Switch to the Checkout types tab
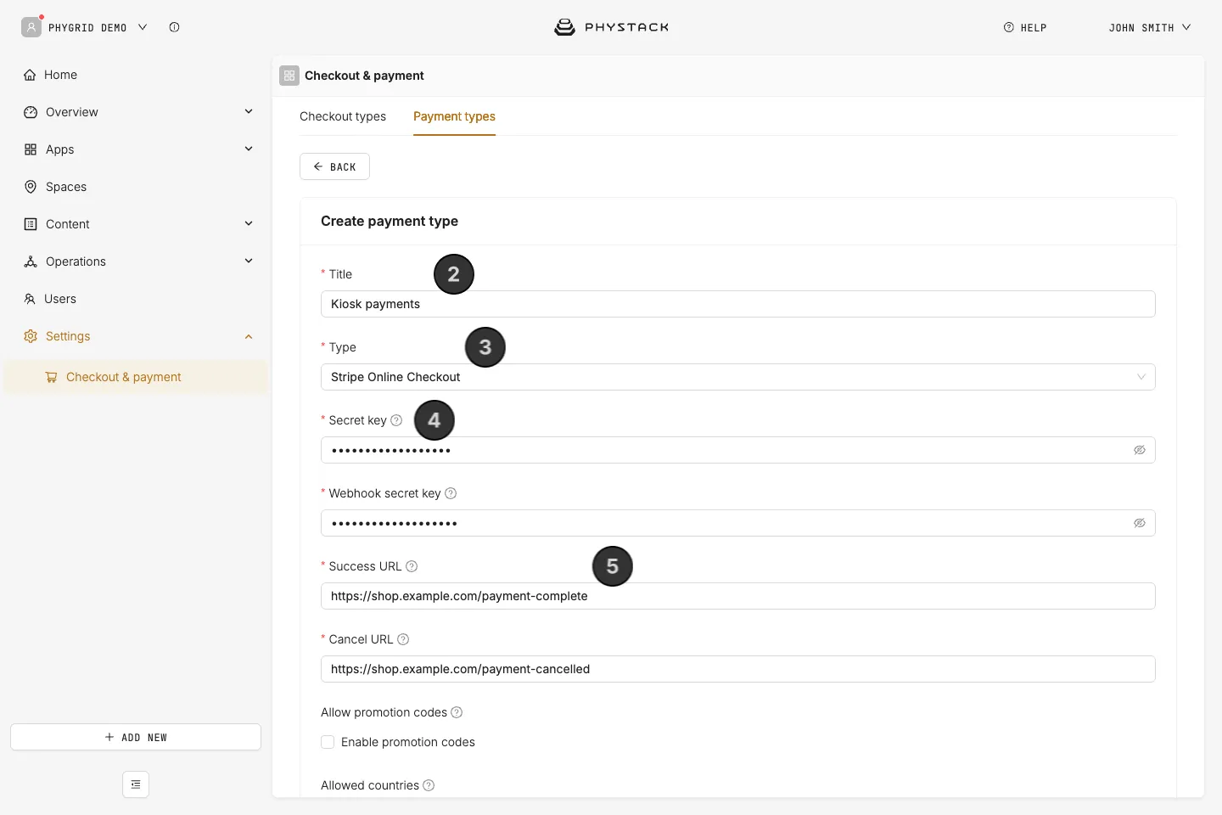Screen dimensions: 1222x815 pos(343,116)
